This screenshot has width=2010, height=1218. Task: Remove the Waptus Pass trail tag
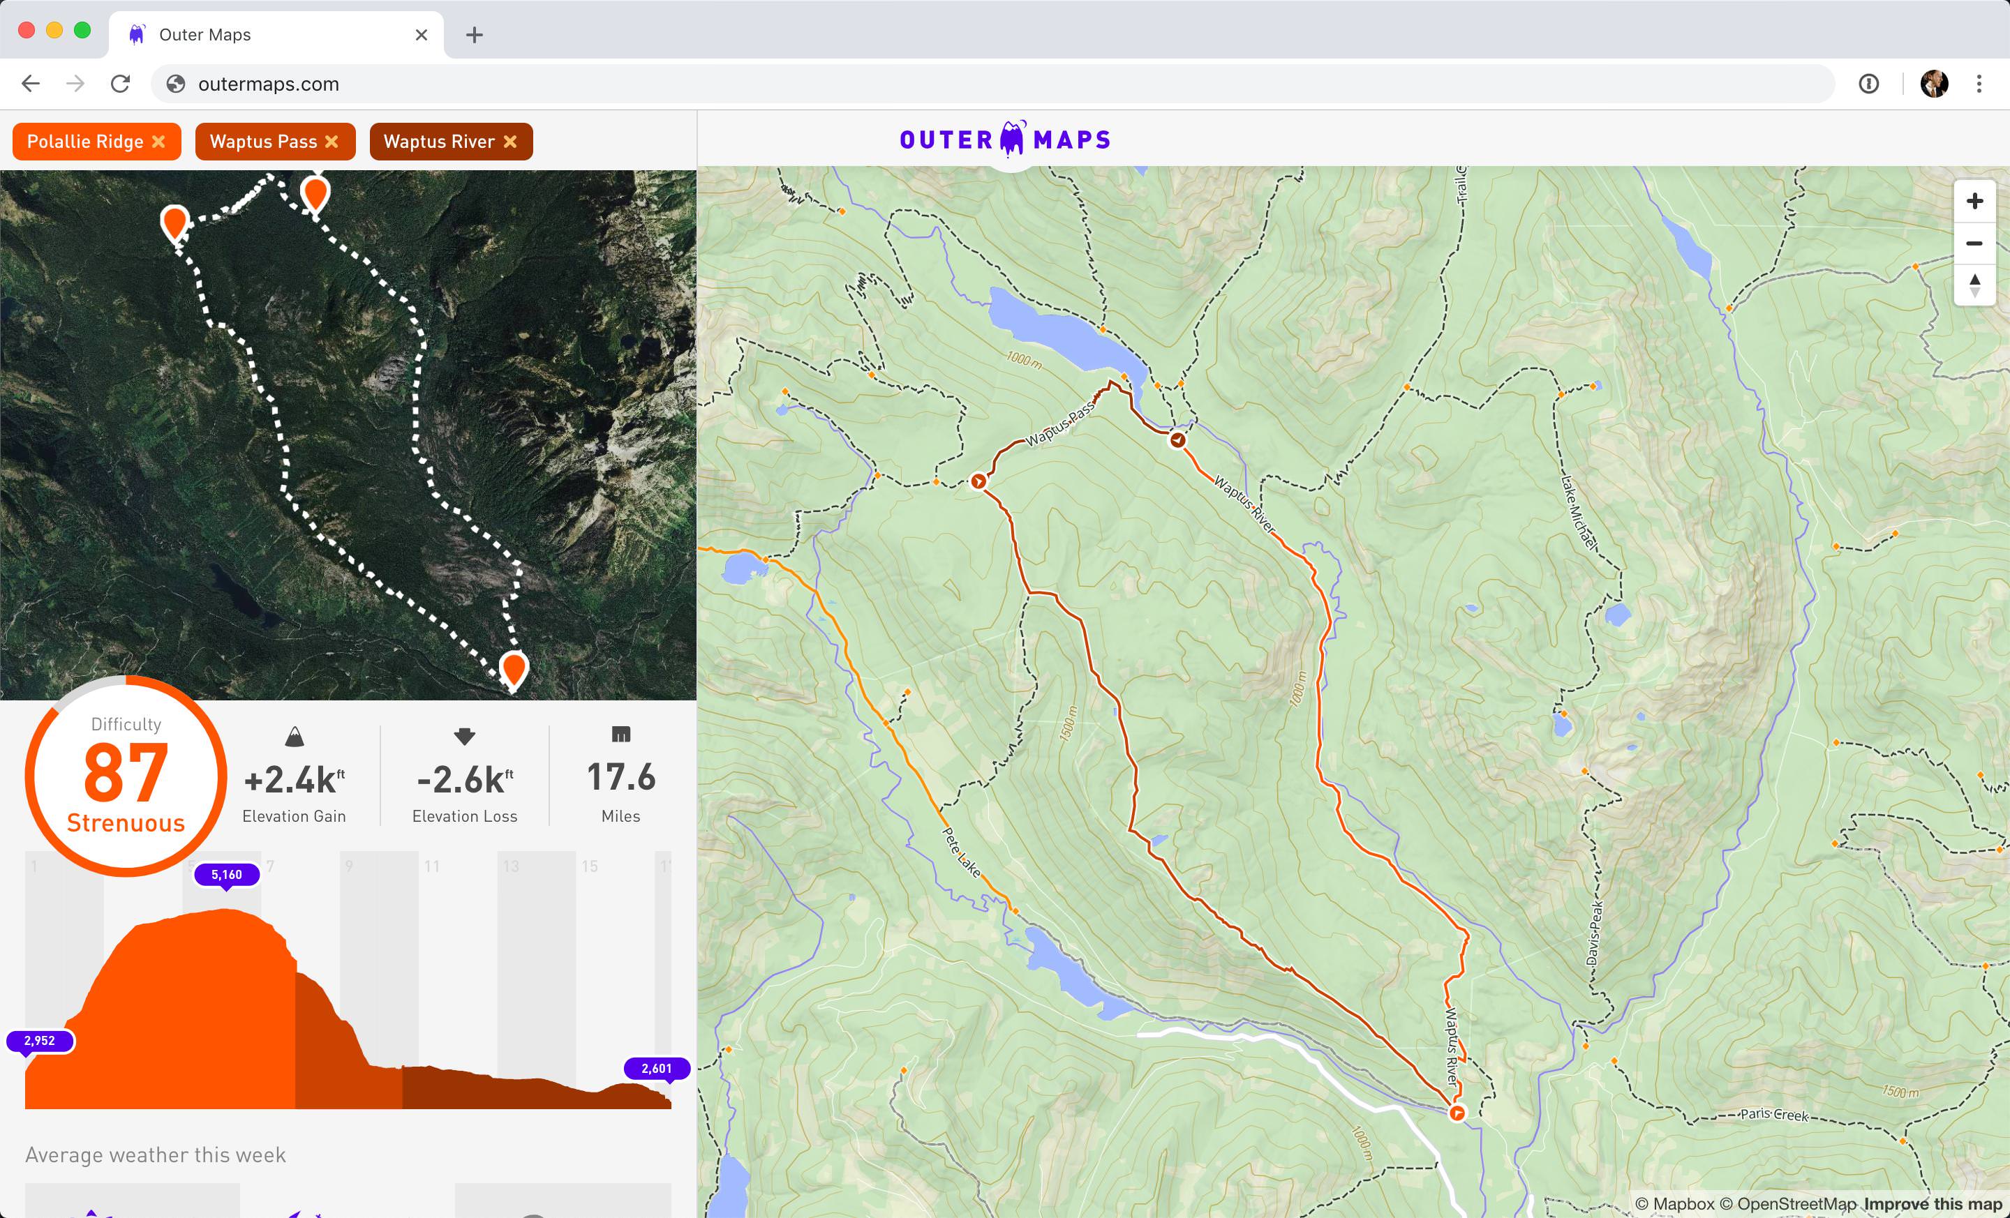(x=332, y=141)
